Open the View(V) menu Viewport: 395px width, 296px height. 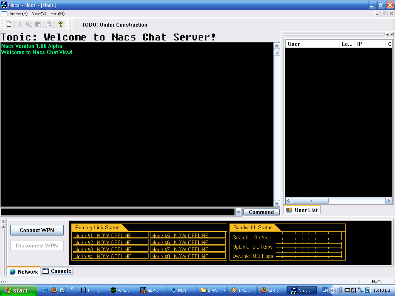(39, 13)
